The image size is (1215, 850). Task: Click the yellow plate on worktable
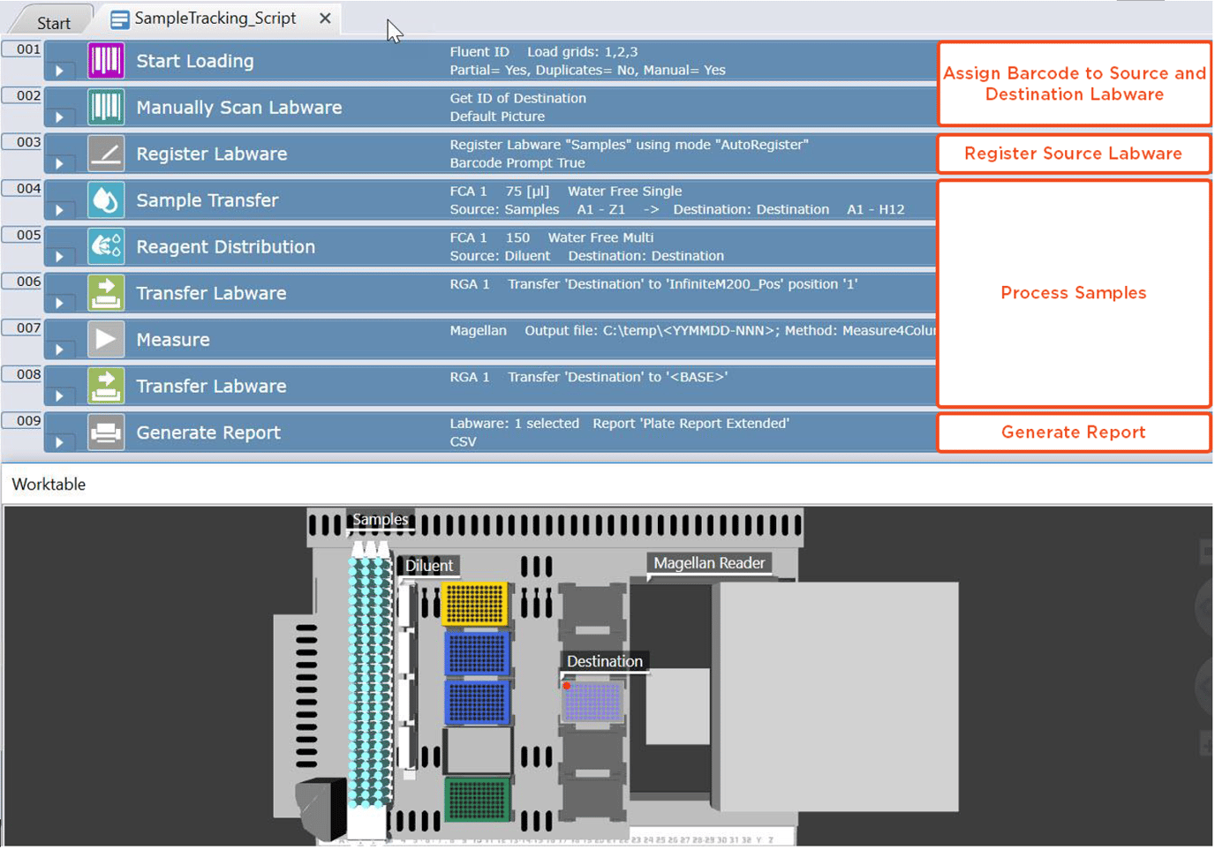click(475, 605)
